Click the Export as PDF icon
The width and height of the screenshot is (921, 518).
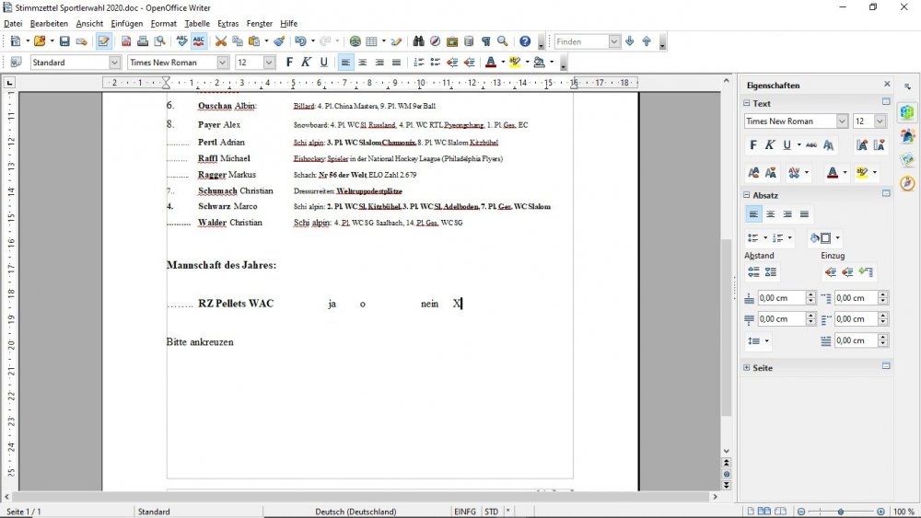(125, 41)
